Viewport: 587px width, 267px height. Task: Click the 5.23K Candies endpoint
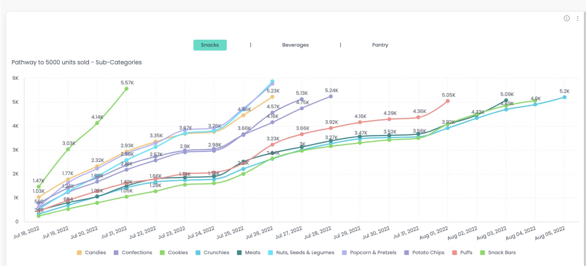(272, 96)
